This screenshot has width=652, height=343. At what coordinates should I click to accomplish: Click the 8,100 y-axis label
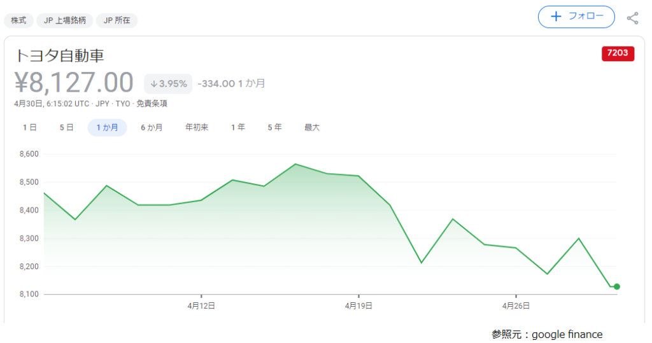[29, 295]
